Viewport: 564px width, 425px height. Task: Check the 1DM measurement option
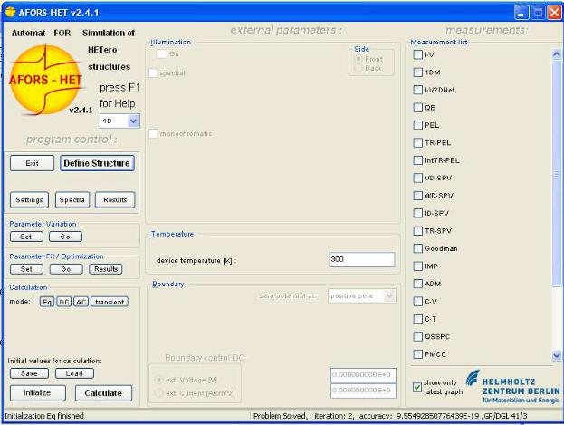coord(417,72)
